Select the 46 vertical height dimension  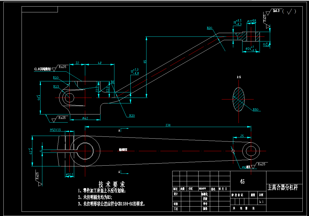39,97
